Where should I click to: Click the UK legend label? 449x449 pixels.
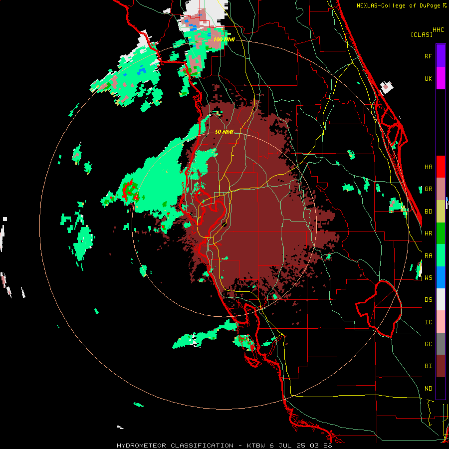click(428, 78)
